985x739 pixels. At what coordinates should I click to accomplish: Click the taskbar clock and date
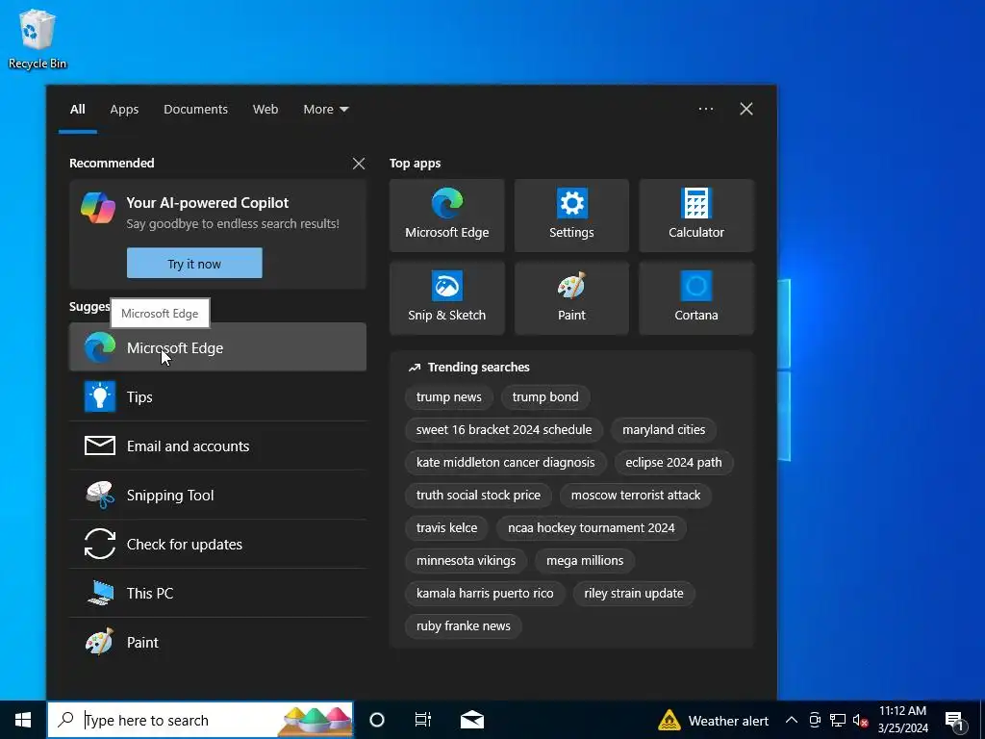[902, 720]
